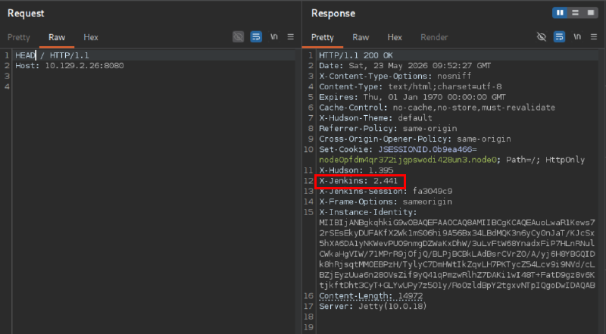Screen dimensions: 606x334
Task: Toggle hidden-characters eye icon in Request panel
Action: [238, 36]
